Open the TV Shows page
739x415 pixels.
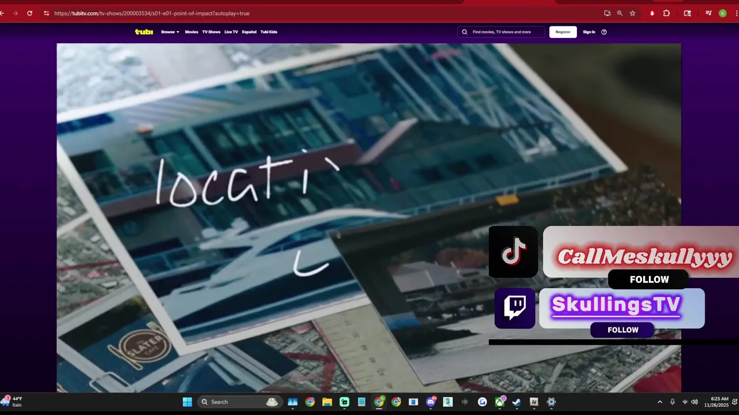coord(211,32)
